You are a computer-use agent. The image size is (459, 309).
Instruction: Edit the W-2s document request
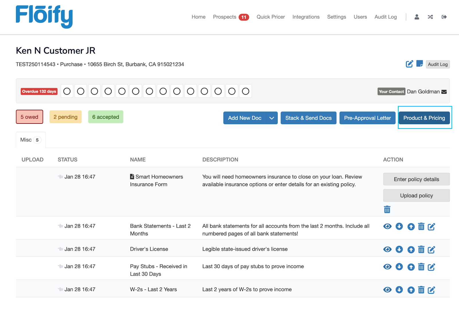(x=431, y=290)
